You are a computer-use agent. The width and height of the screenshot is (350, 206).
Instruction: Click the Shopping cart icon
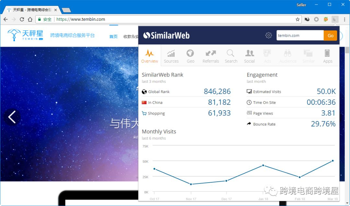tap(144, 113)
